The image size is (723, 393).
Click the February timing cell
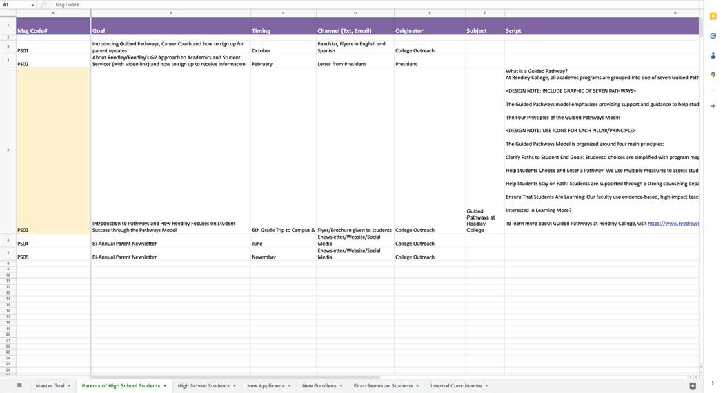[283, 61]
